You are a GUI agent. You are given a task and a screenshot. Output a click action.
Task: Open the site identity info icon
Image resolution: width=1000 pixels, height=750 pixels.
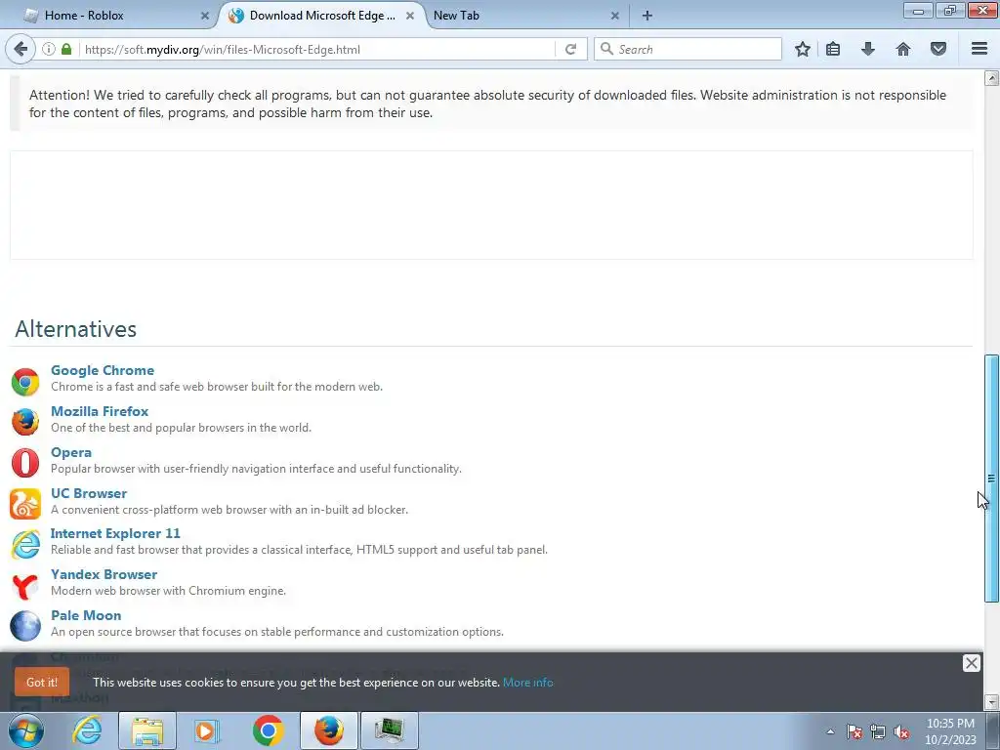(x=49, y=49)
